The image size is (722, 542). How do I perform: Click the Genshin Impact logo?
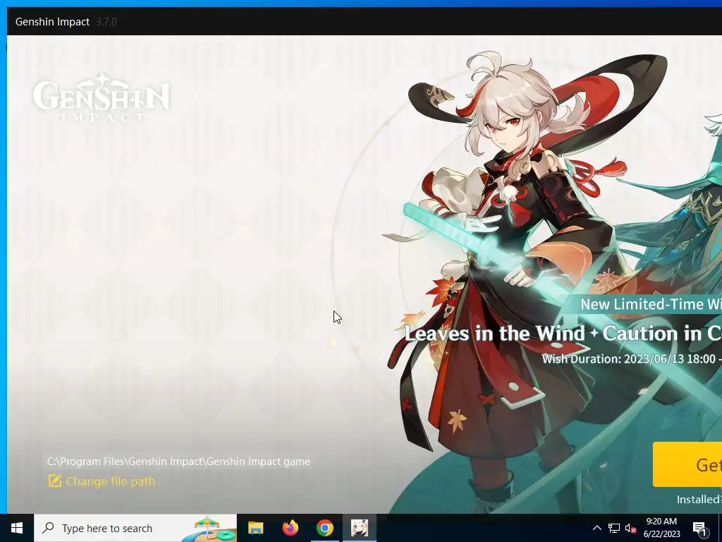click(x=102, y=97)
